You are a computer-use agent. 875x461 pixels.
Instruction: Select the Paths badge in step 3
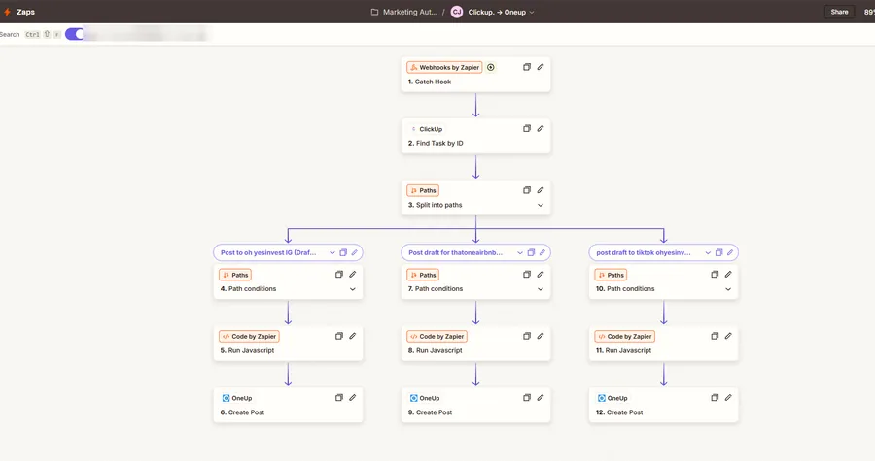click(x=423, y=190)
